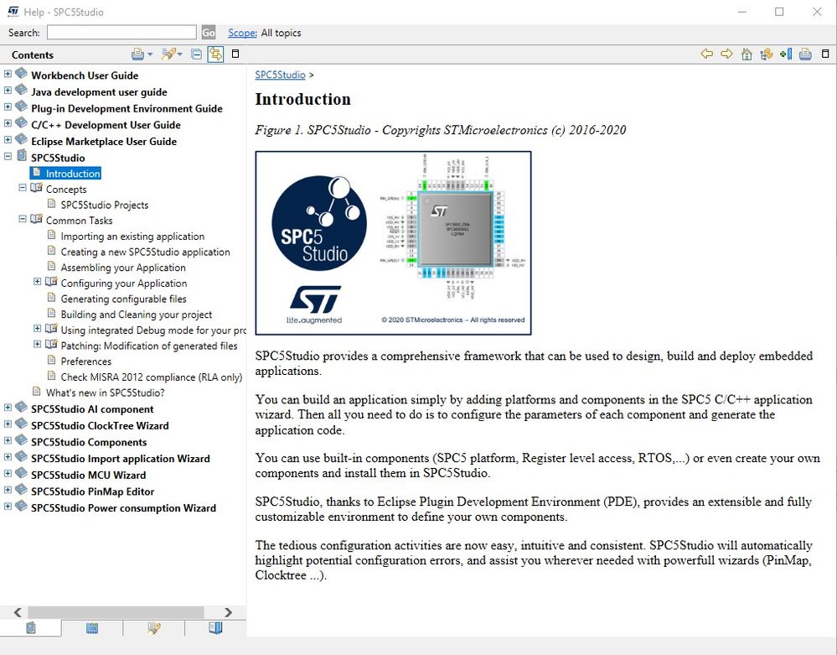Go forward using the right arrow icon
837x655 pixels.
pyautogui.click(x=726, y=54)
